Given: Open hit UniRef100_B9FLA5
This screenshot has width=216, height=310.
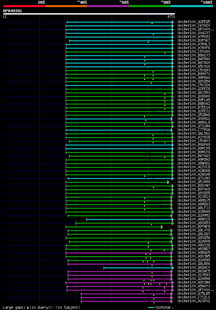Looking at the screenshot, I should (194, 100).
